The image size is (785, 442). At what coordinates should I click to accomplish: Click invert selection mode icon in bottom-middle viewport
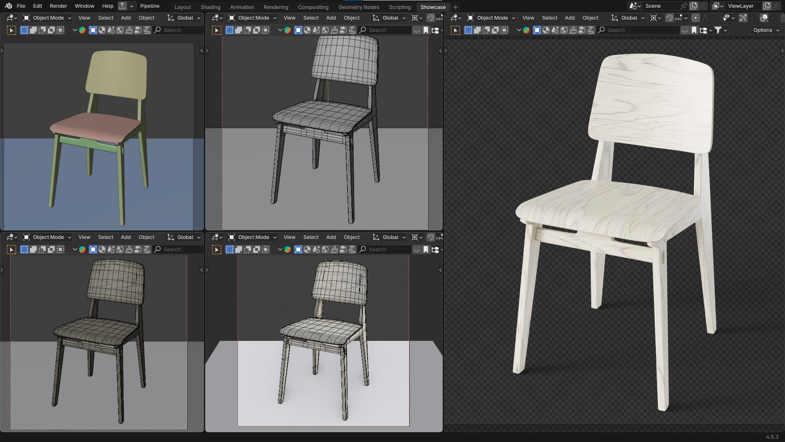(x=257, y=250)
